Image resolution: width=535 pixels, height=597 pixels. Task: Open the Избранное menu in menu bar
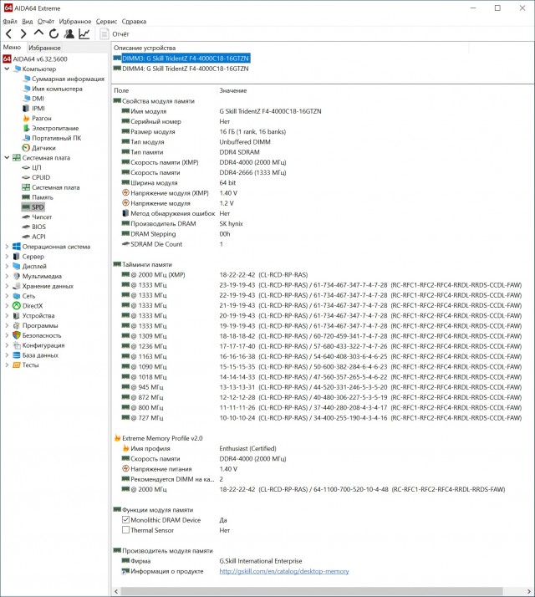75,22
